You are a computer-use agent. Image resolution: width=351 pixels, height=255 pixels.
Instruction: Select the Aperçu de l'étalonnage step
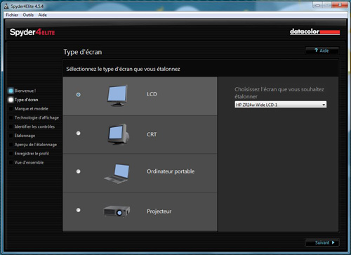[x=36, y=145]
